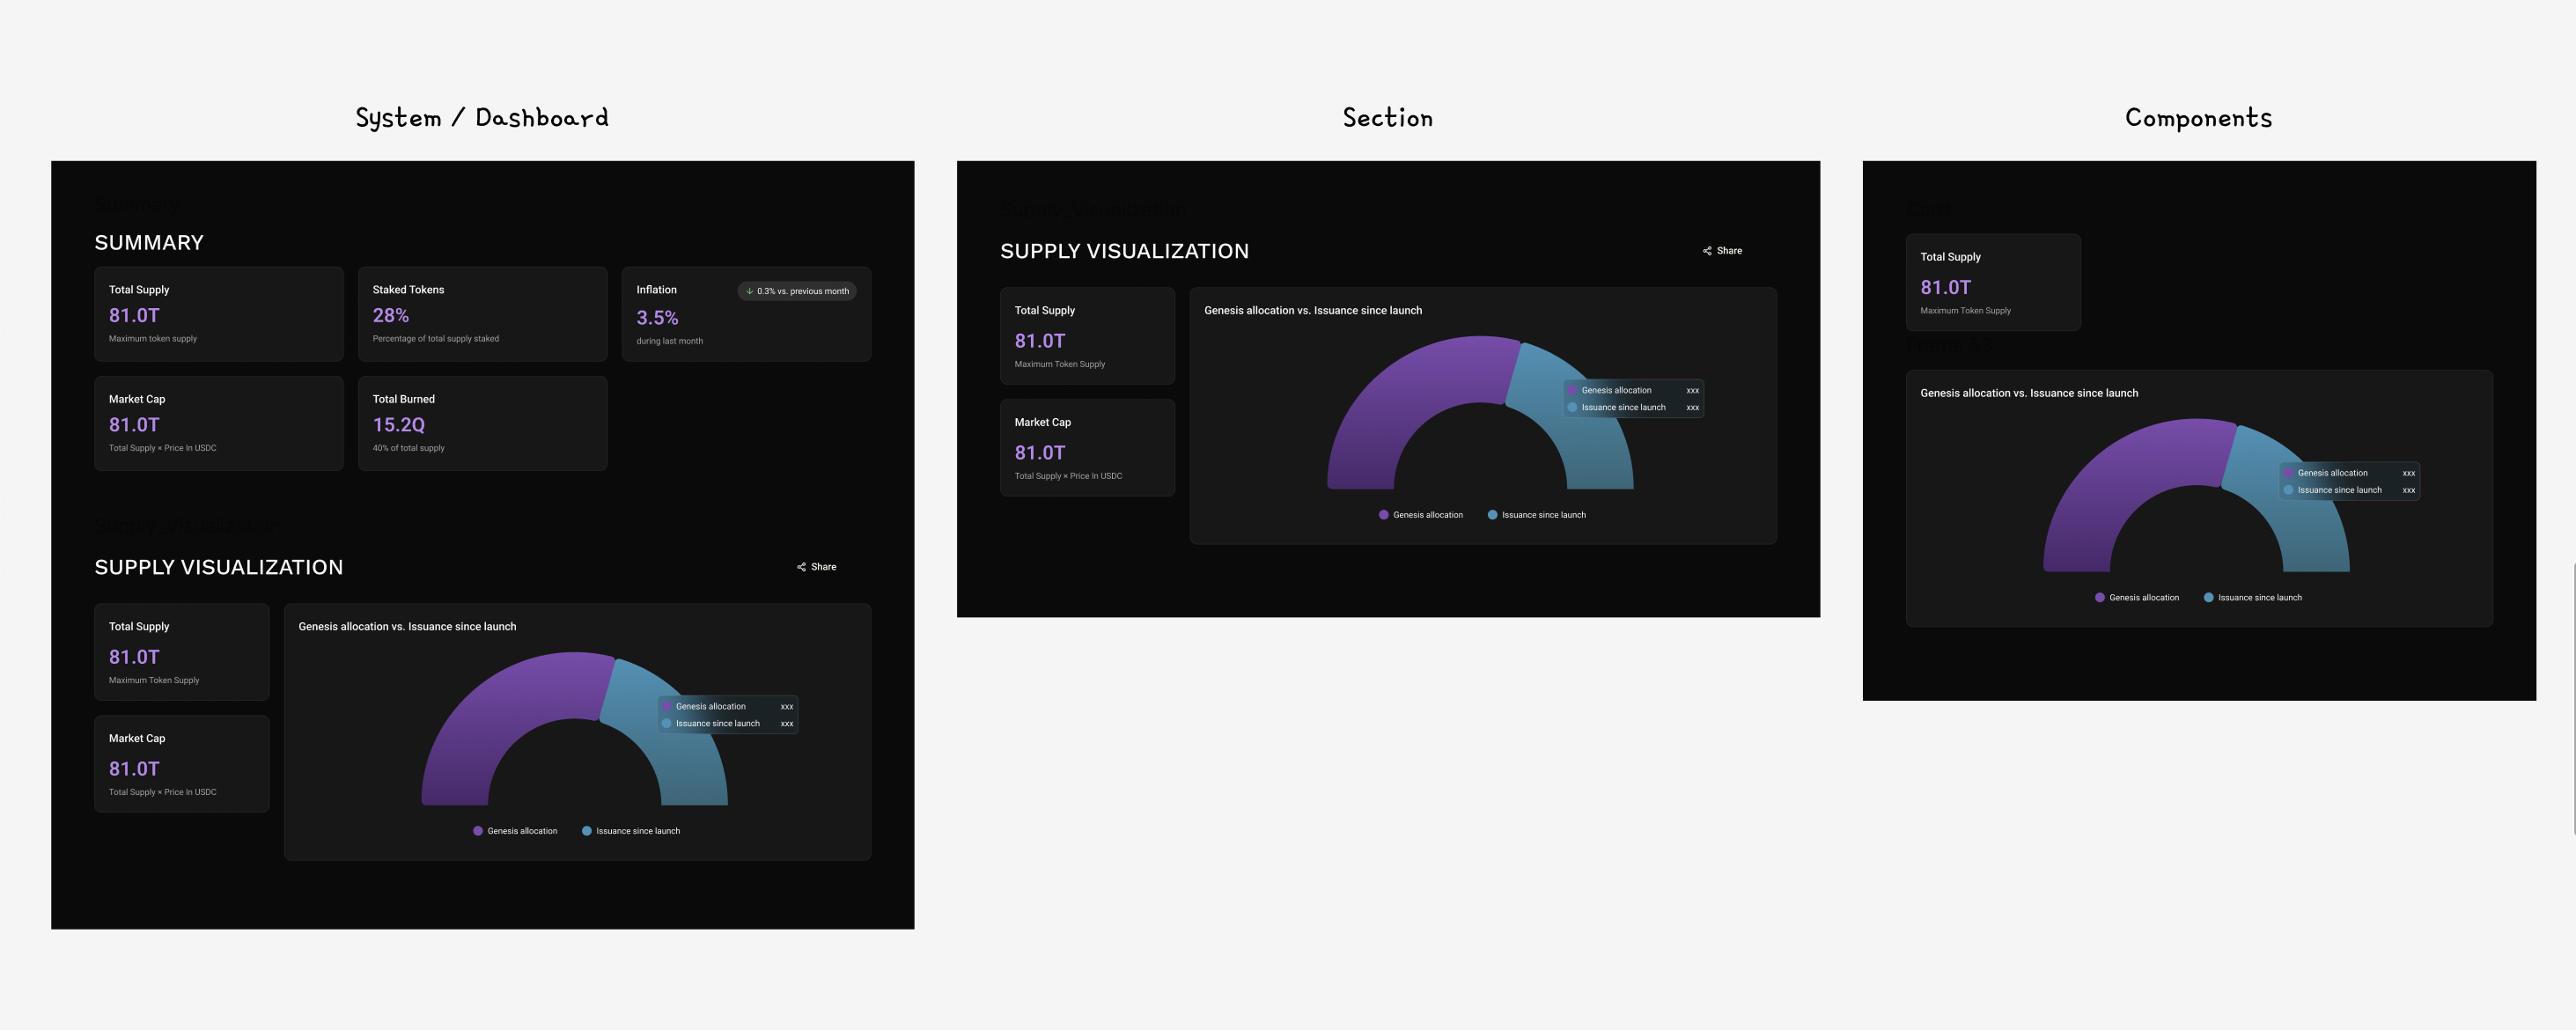Click '40% of total supply' caption
2576x1030 pixels.
[409, 448]
